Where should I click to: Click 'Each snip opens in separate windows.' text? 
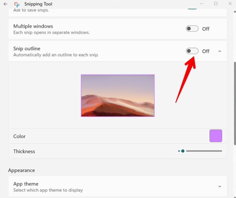point(52,32)
